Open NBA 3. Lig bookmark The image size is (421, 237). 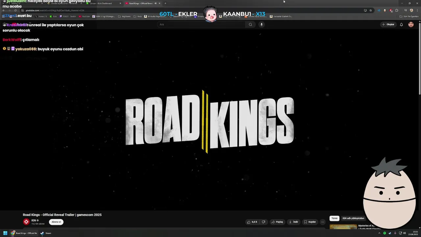click(x=104, y=16)
